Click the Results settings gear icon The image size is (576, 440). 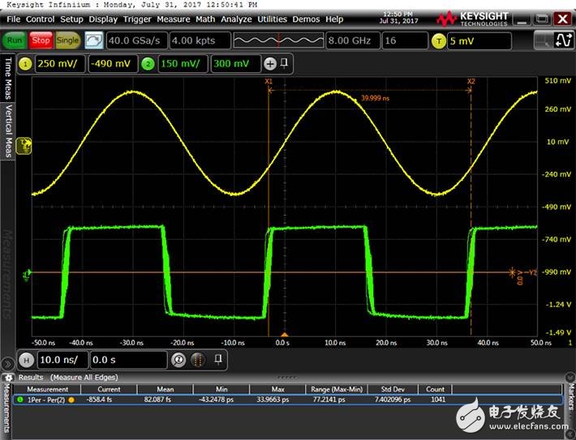pyautogui.click(x=8, y=378)
